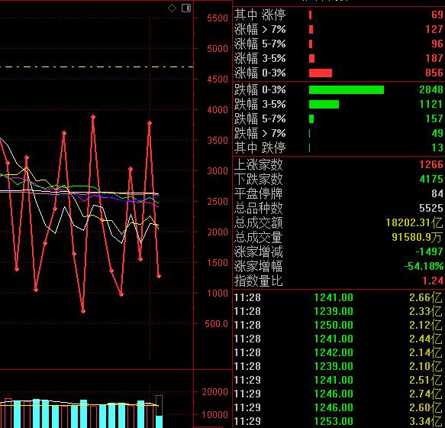
Task: Click the volume value 91580.9万
Action: pyautogui.click(x=417, y=237)
